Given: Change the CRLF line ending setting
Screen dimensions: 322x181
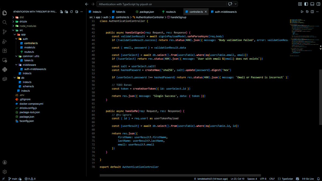Looking at the screenshot, I should click(x=272, y=179).
